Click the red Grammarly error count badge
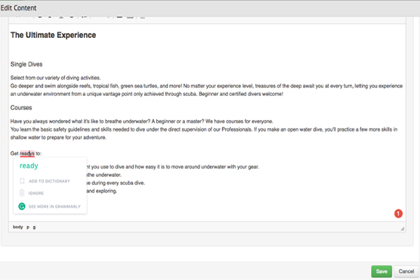The width and height of the screenshot is (420, 280). click(398, 213)
